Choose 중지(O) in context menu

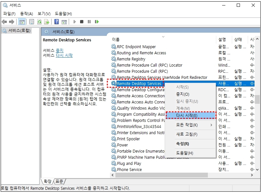[x=190, y=94]
